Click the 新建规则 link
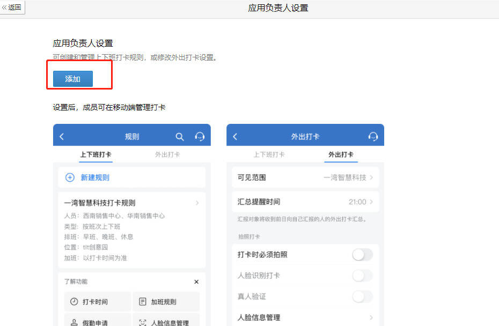The image size is (499, 326). pos(95,177)
